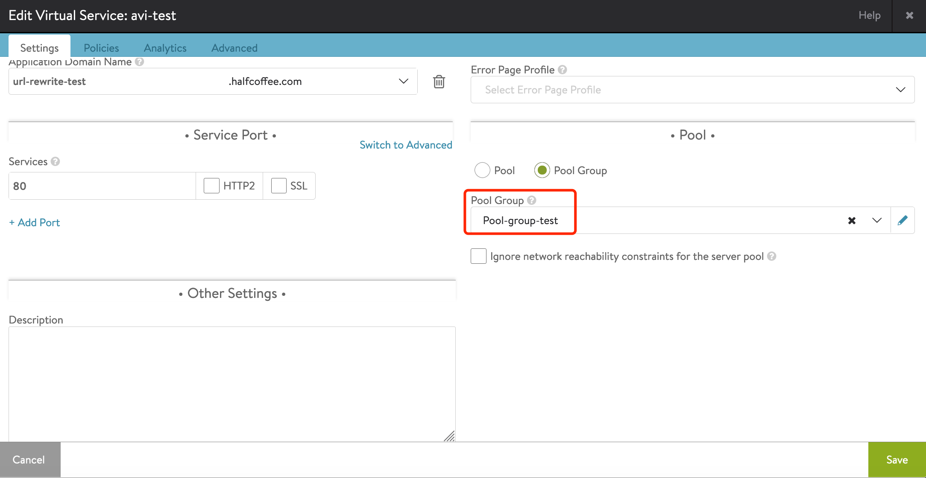926x478 pixels.
Task: Open the Pool Group field help icon
Action: click(532, 200)
